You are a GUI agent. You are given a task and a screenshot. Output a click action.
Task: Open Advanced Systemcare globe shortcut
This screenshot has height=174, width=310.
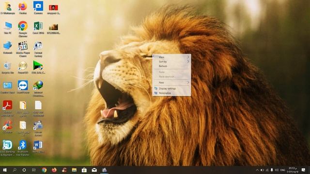tap(38, 88)
